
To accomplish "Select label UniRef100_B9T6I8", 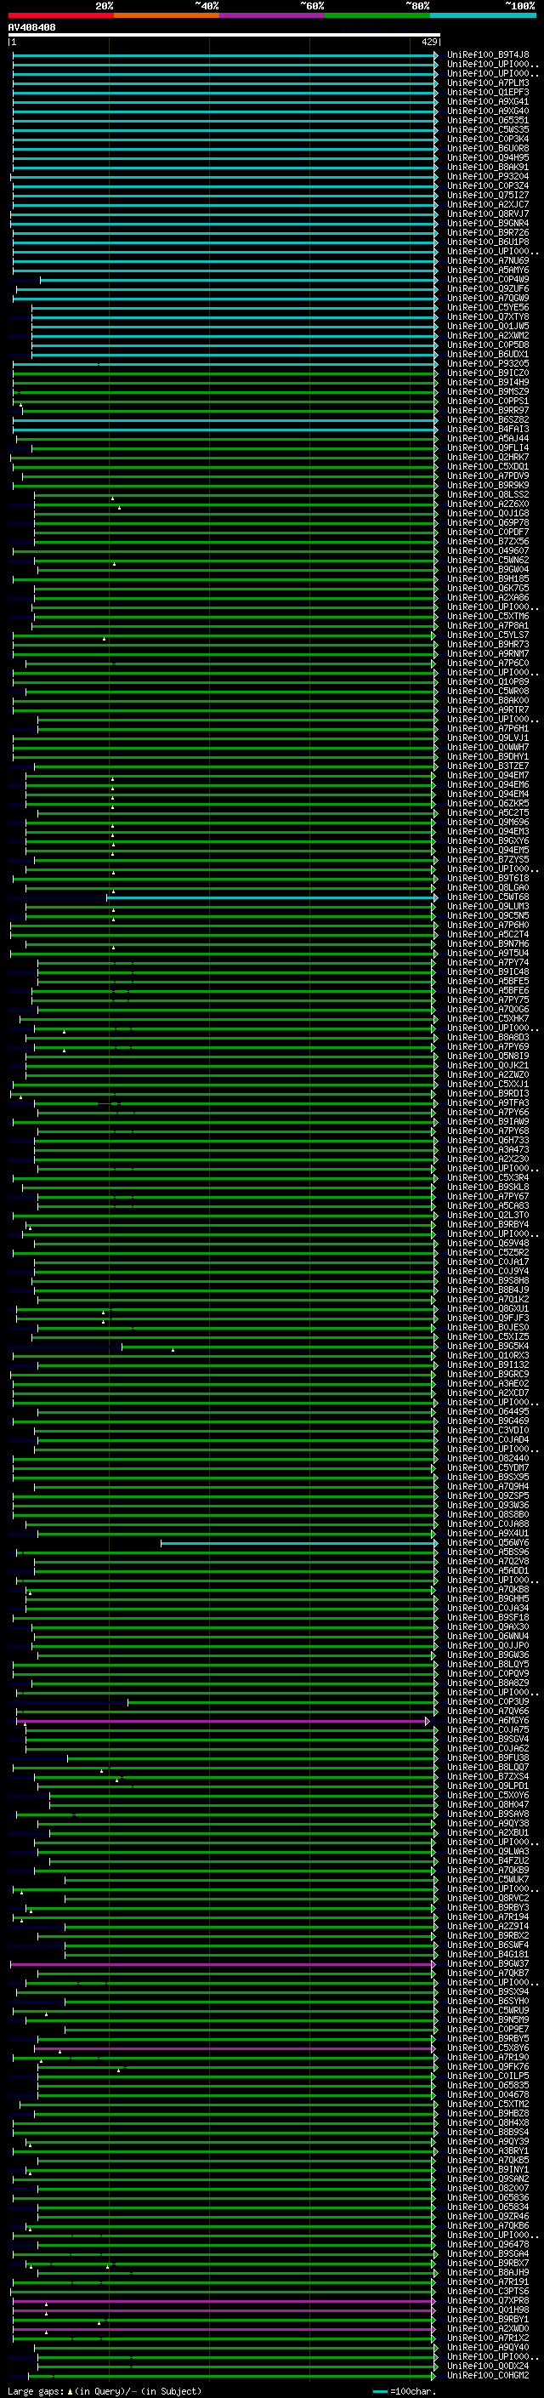I will (488, 878).
